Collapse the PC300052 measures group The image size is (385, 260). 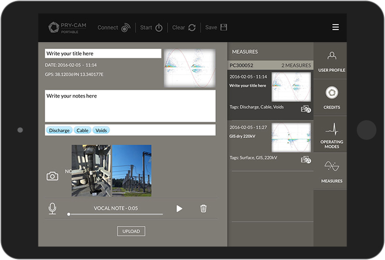pos(270,65)
